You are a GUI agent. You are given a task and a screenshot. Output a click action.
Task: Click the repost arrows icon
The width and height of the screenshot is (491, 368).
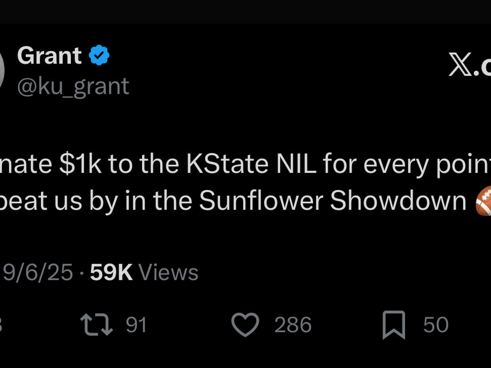[x=97, y=325]
